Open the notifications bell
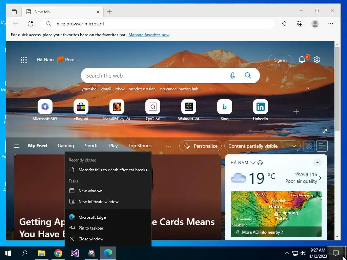The height and width of the screenshot is (260, 347). tap(302, 60)
